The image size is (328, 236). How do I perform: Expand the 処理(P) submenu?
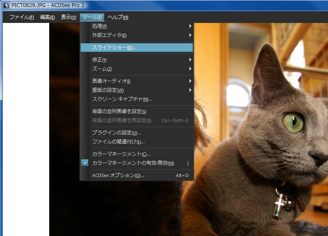137,26
